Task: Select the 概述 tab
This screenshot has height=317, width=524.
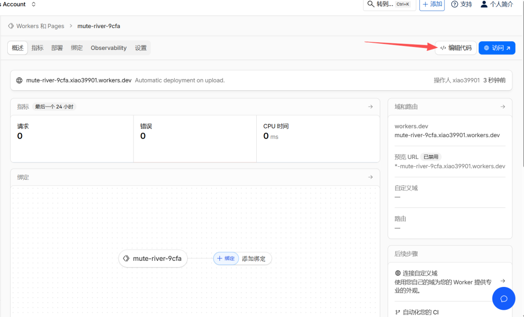Action: [x=18, y=48]
